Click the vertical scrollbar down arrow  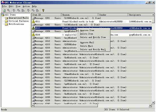(x=153, y=102)
